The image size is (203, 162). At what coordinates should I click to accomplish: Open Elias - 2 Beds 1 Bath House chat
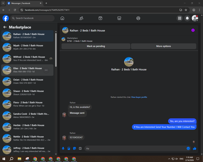[x=28, y=70]
